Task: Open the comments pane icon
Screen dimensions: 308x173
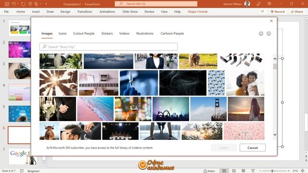Action: 262,12
